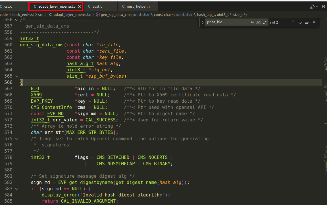The height and width of the screenshot is (205, 327).
Task: Click the function symbol icon in the breadcrumb
Action: (98, 15)
